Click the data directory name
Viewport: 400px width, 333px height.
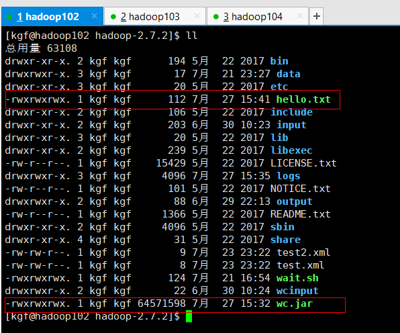[x=289, y=74]
